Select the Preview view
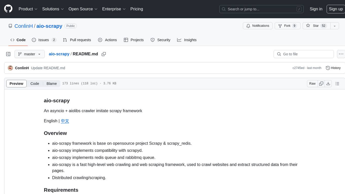345x194 pixels. tap(16, 84)
